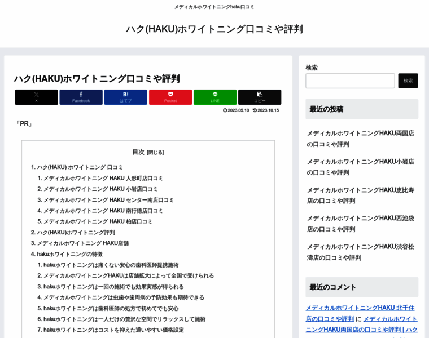Jump to HAKU 柏店口コミ contents entry
The image size is (429, 338).
click(x=98, y=221)
